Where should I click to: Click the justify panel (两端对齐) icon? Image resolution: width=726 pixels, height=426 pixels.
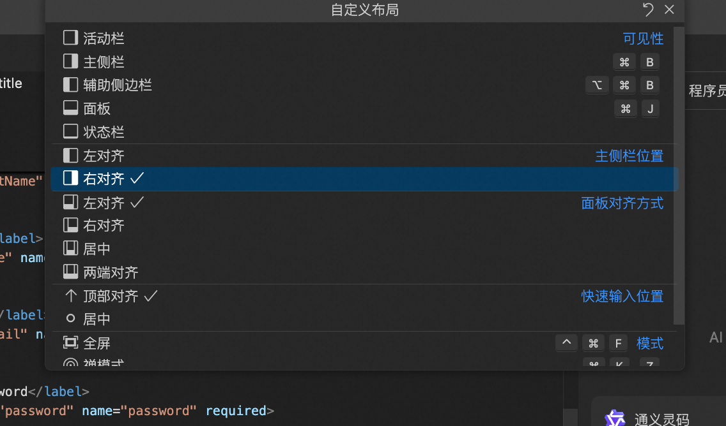[x=70, y=272]
